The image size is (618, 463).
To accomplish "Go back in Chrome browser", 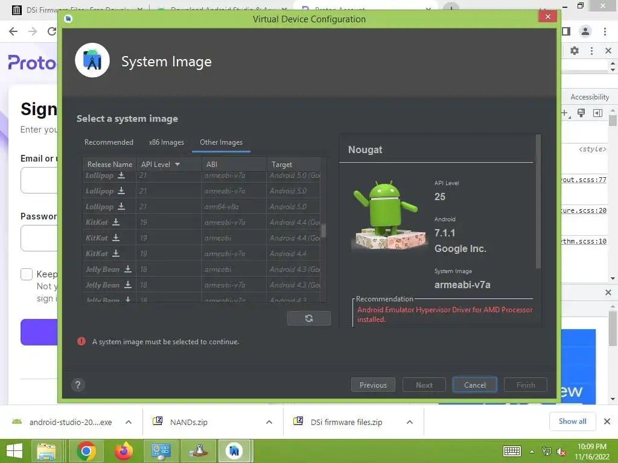I will 13,31.
